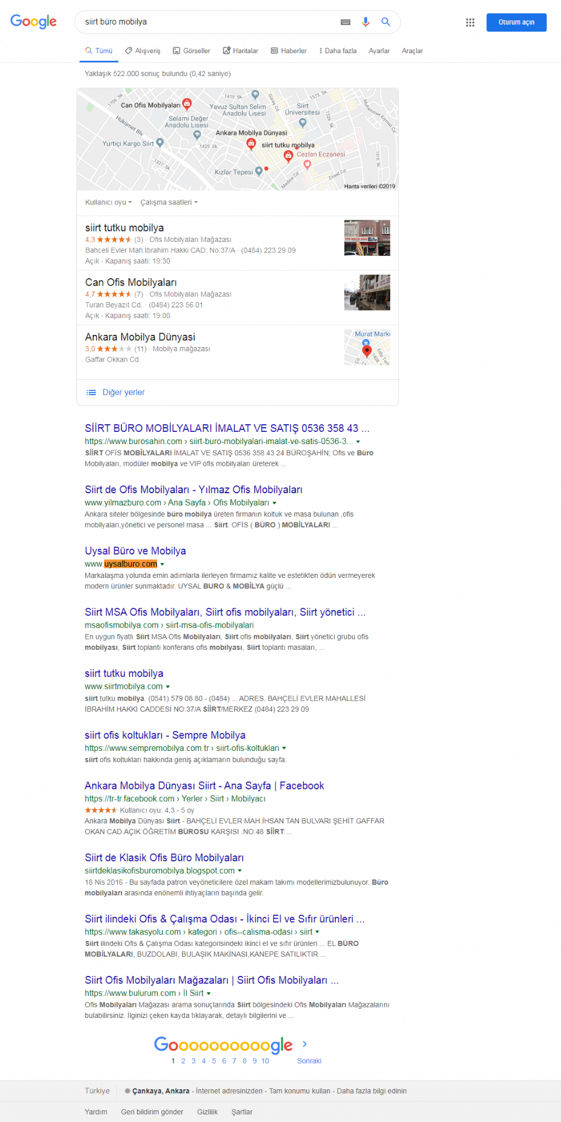Click the Google logo
This screenshot has width=561, height=1122.
tap(33, 22)
